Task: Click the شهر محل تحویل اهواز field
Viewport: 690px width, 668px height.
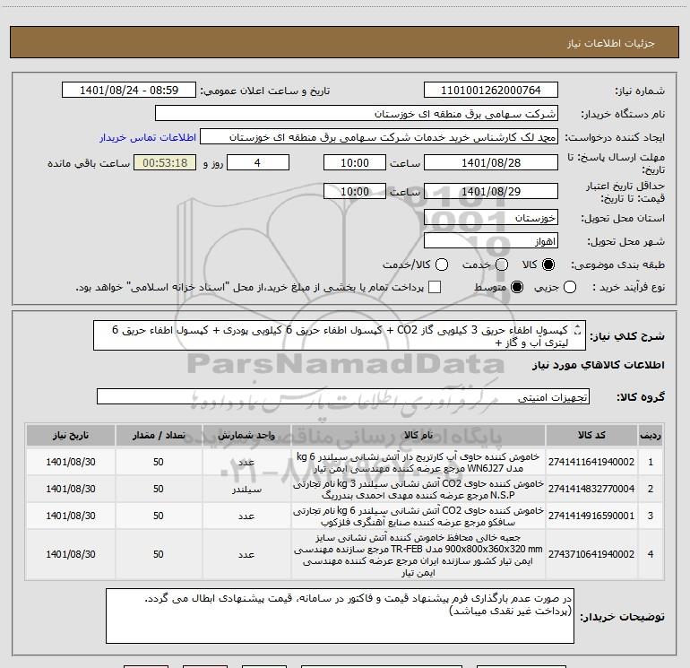Action: click(x=491, y=241)
